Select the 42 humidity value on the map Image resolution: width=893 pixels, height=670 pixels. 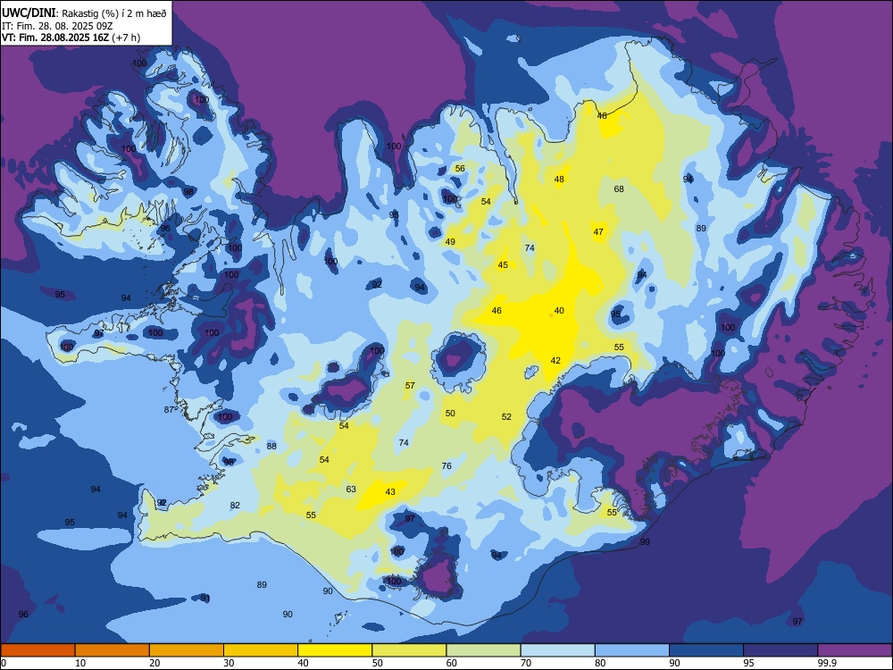click(x=555, y=361)
